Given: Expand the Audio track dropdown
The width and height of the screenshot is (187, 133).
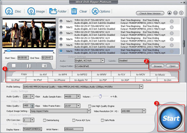Looking at the screenshot, I should [x=103, y=61].
